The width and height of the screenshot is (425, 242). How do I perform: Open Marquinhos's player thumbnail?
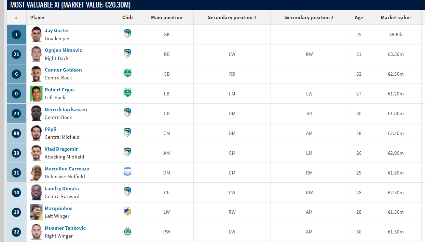(x=36, y=212)
